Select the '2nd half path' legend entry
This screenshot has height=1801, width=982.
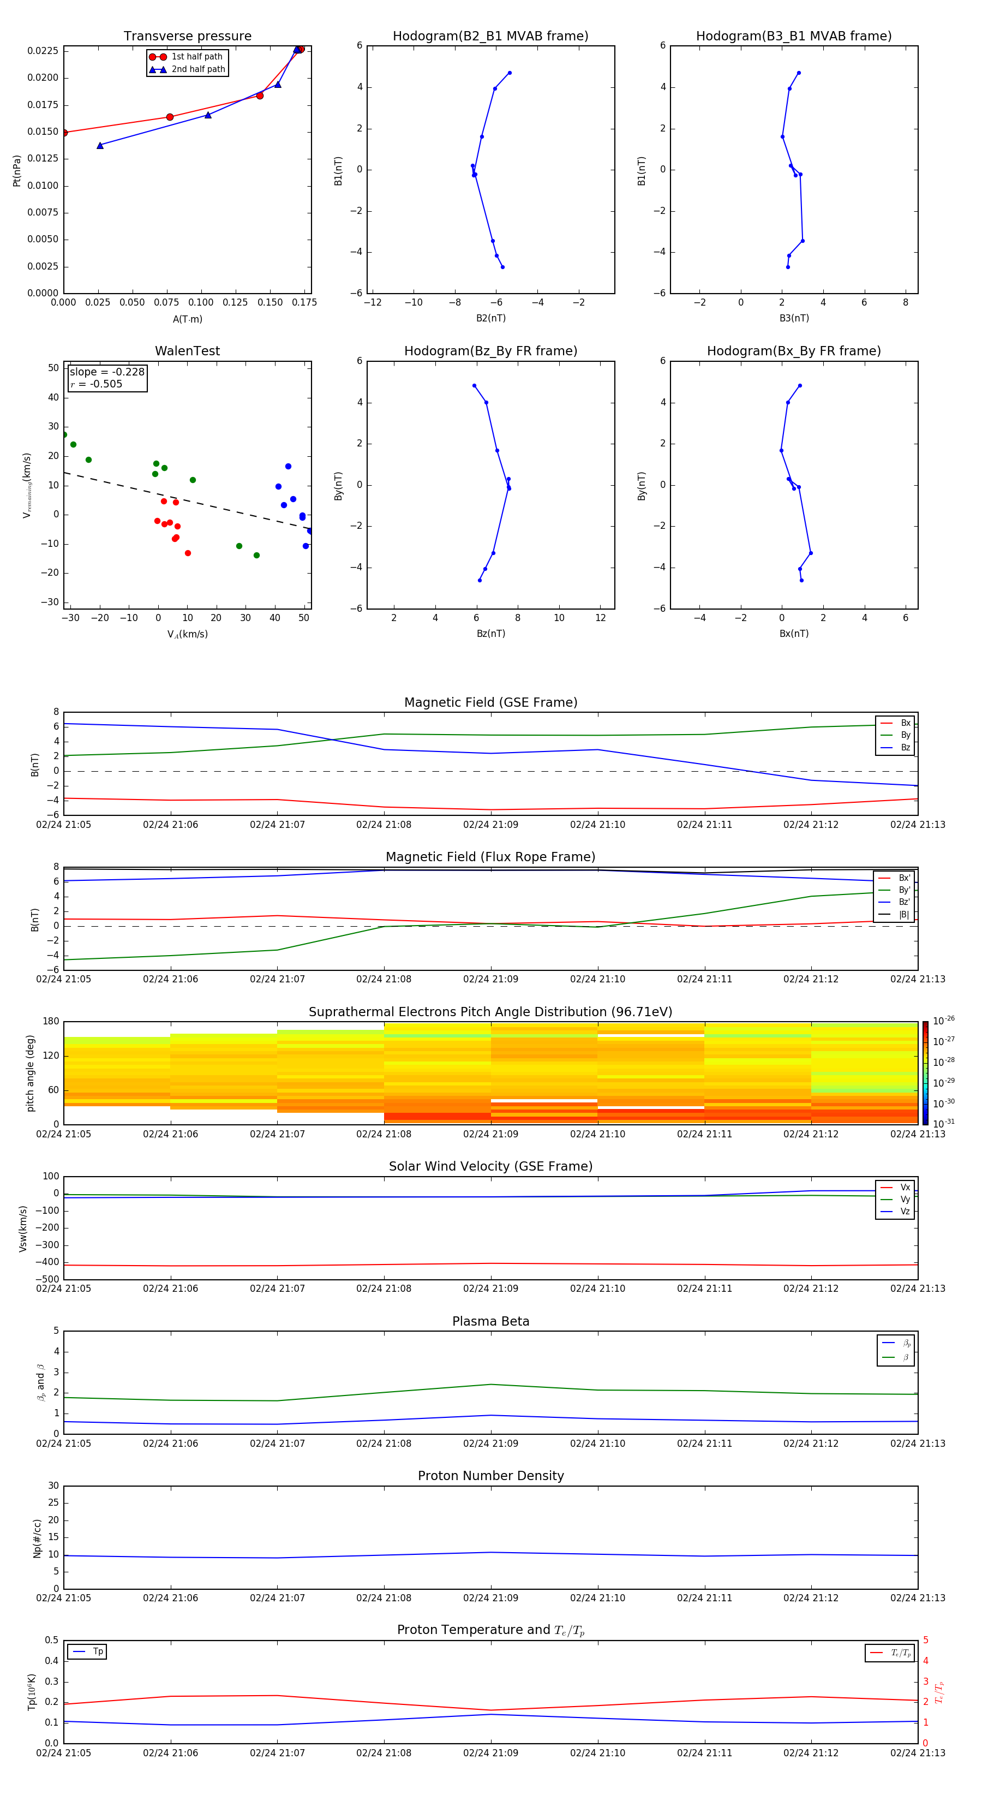[187, 69]
